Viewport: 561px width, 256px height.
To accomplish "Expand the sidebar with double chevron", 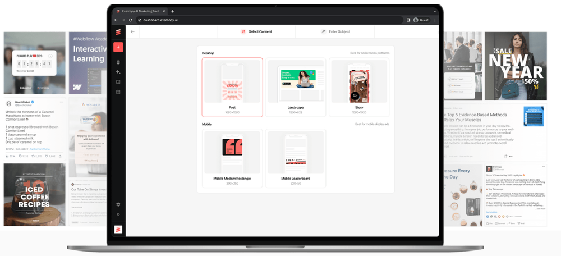I will (x=118, y=214).
